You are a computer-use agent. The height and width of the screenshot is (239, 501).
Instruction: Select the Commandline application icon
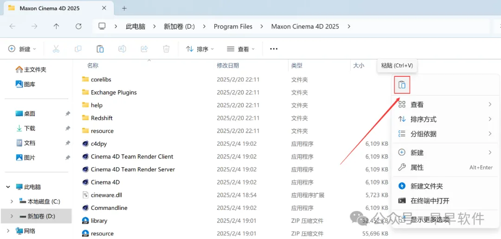tap(85, 208)
